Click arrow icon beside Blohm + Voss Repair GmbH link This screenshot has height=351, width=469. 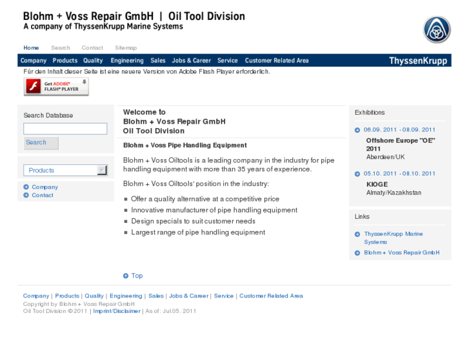(x=357, y=253)
